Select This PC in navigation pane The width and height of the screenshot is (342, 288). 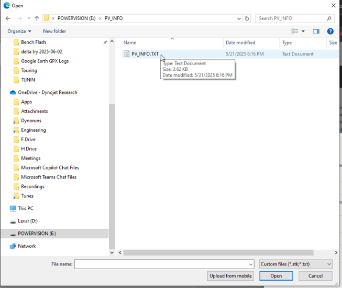[x=26, y=208]
